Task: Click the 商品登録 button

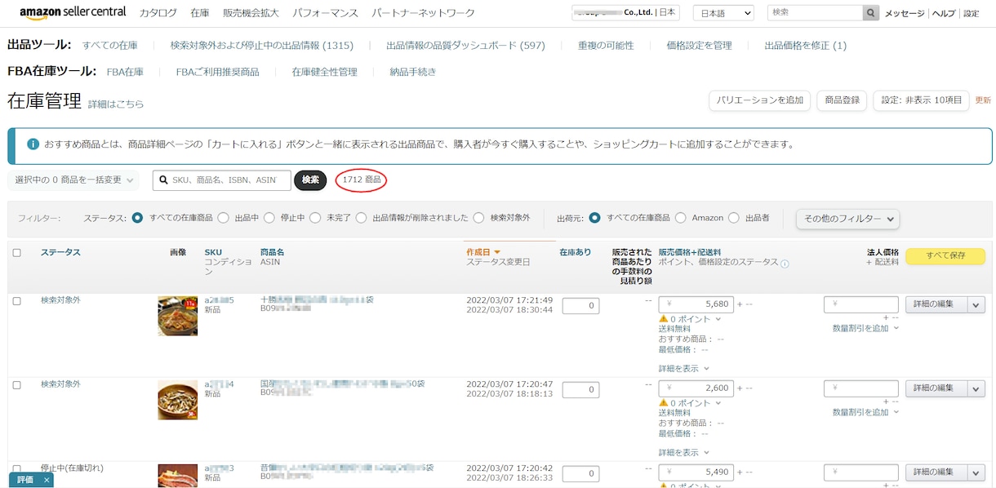Action: coord(842,100)
